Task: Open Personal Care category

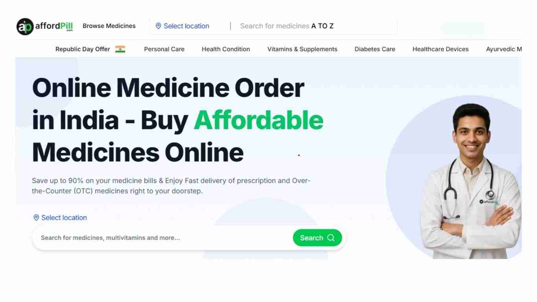Action: pos(164,49)
